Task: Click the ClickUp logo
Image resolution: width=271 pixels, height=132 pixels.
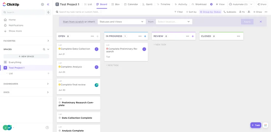Action: pos(11,4)
